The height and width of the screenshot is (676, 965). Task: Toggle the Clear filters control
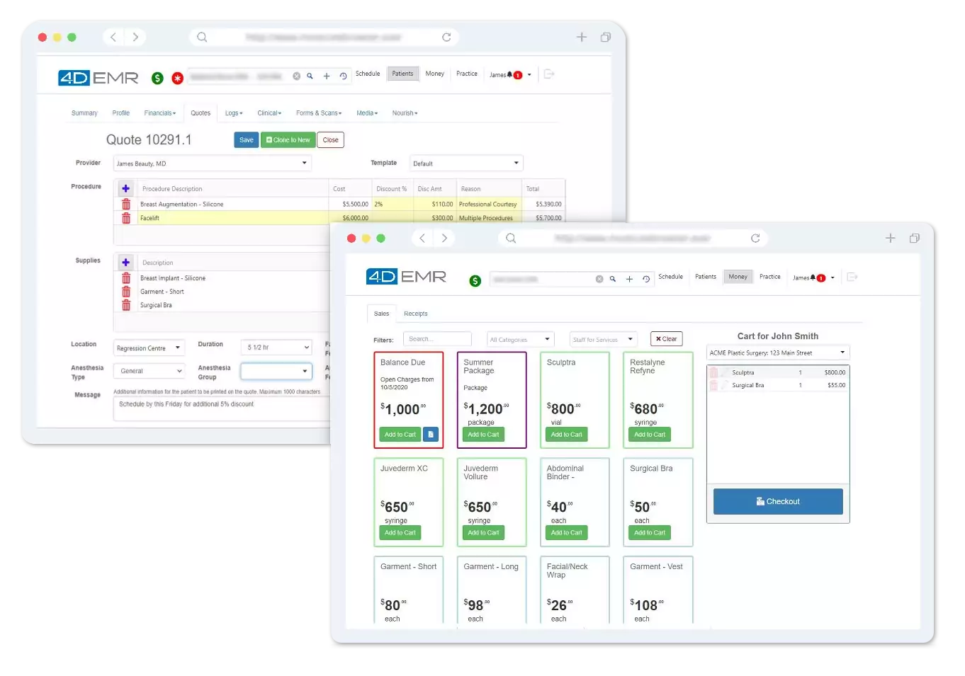coord(665,338)
